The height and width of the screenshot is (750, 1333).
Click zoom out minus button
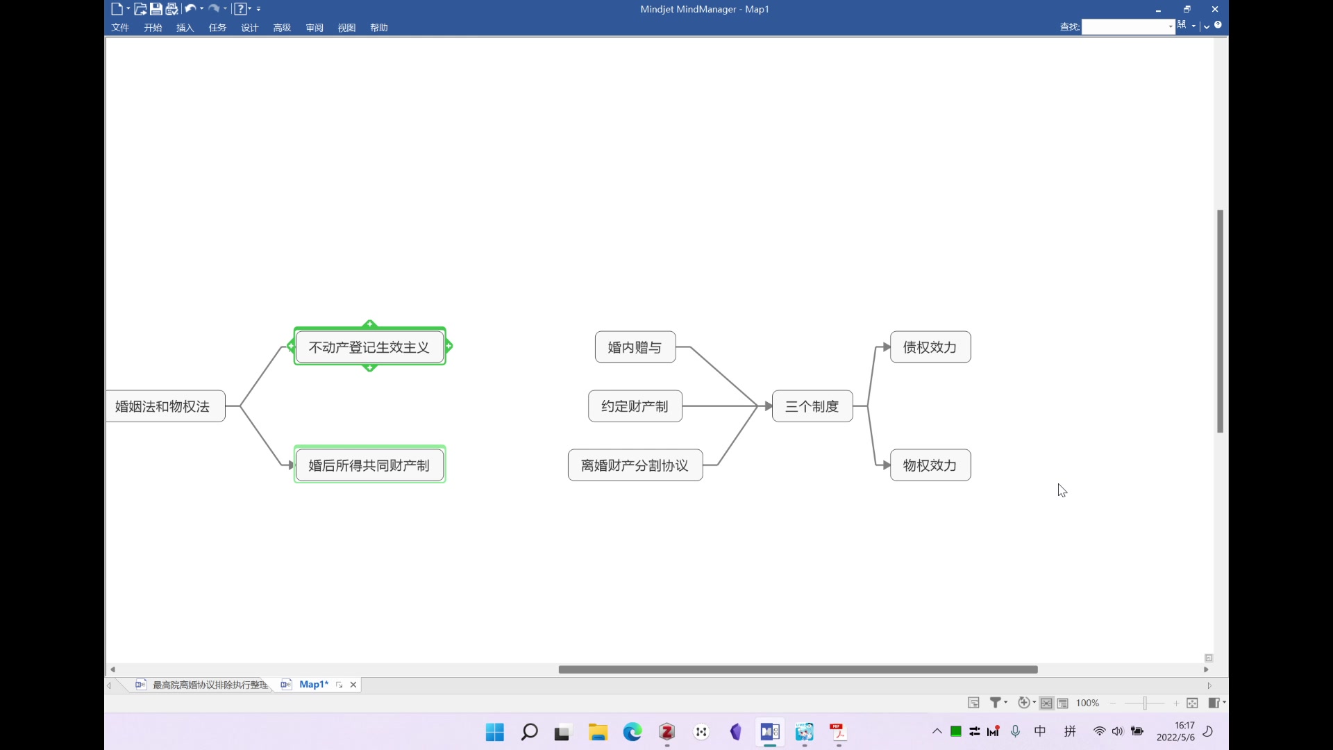point(1113,703)
